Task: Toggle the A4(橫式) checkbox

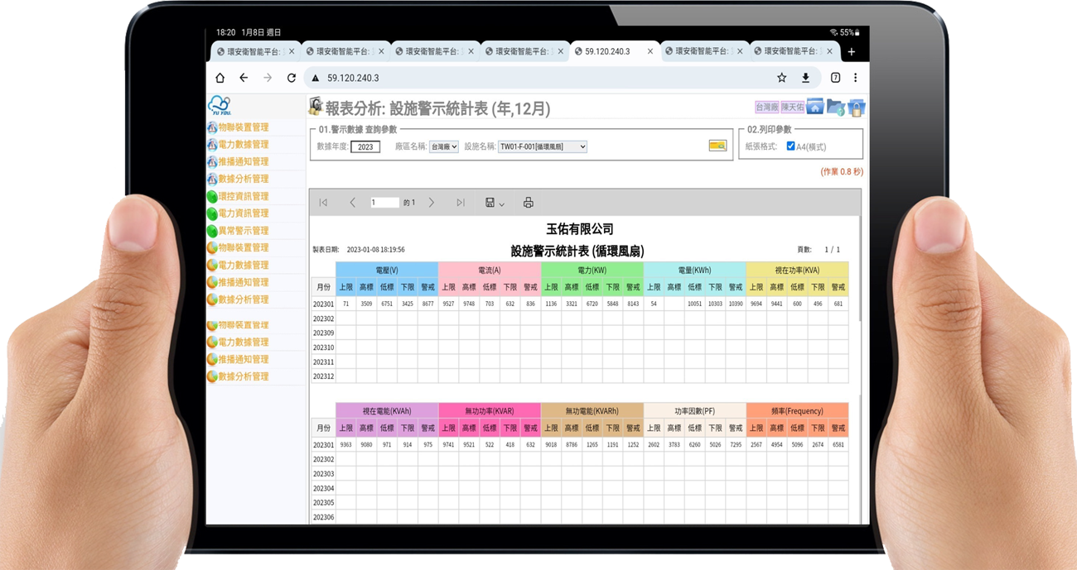Action: [x=790, y=146]
